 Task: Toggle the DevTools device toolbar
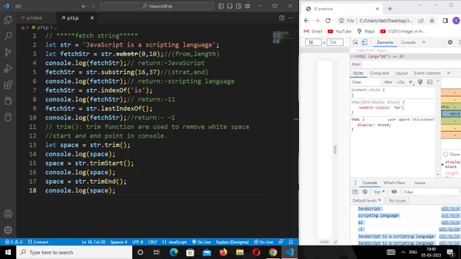364,42
